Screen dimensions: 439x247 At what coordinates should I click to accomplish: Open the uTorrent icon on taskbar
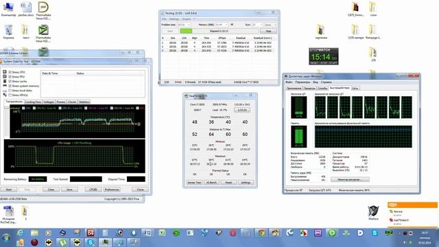tap(62, 242)
